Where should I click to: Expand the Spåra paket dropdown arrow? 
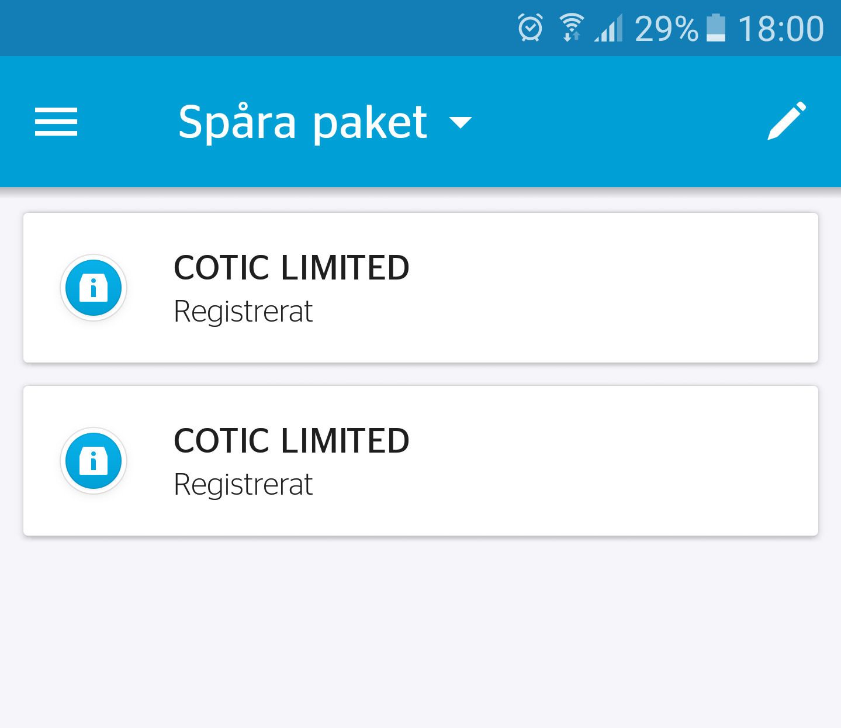coord(461,122)
